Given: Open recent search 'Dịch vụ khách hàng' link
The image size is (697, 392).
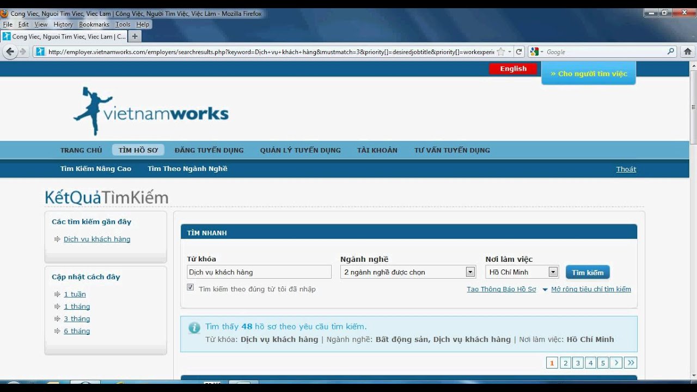Looking at the screenshot, I should coord(97,239).
